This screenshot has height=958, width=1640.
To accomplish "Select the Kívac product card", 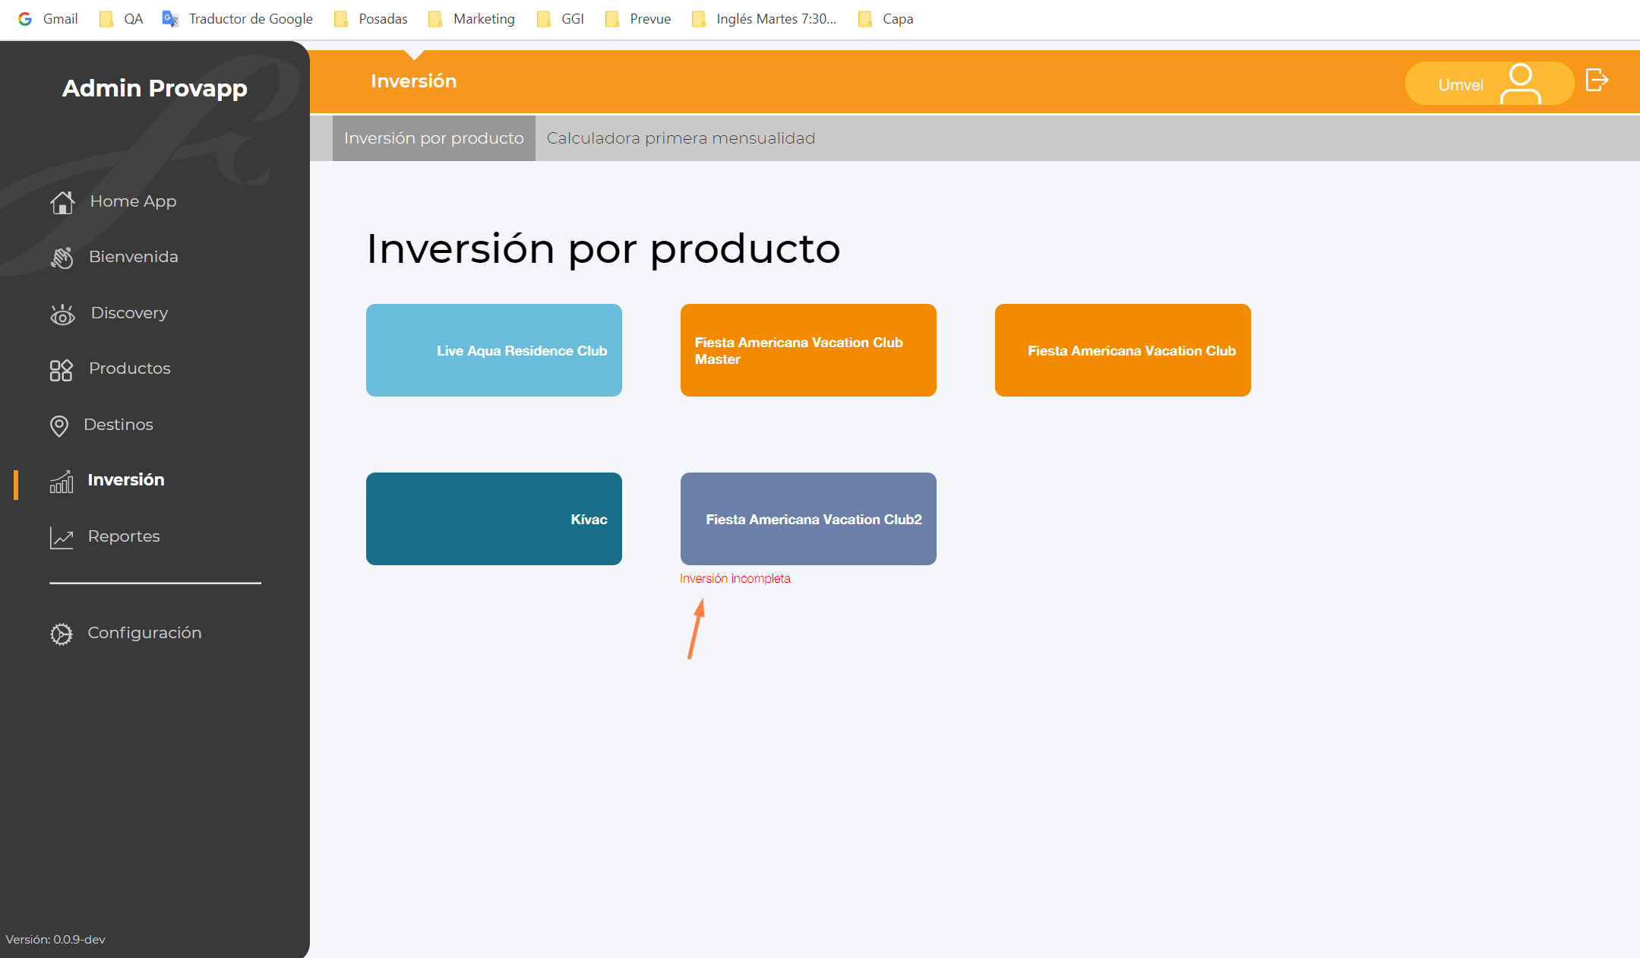I will point(494,519).
